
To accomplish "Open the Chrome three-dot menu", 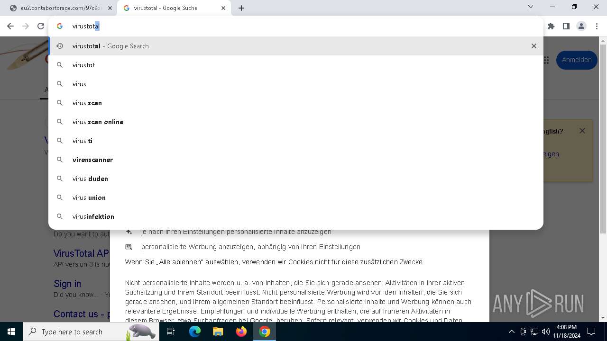I will tap(598, 26).
